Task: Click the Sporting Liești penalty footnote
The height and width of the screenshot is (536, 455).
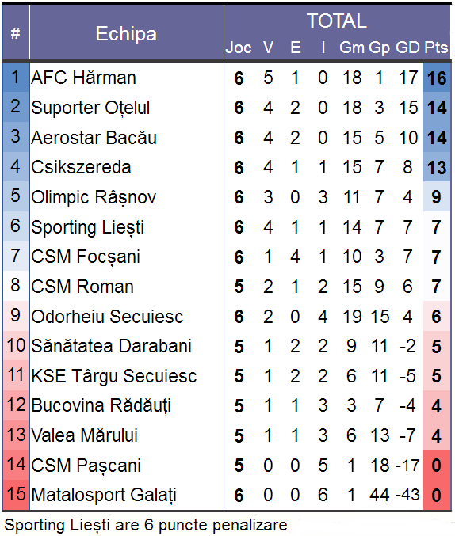Action: pyautogui.click(x=146, y=525)
